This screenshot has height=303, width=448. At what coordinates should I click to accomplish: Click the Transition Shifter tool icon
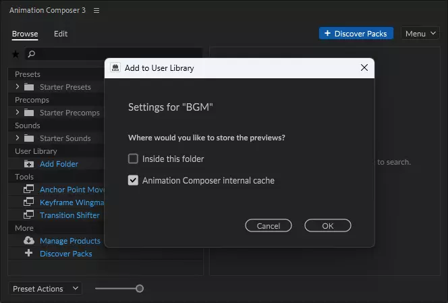(x=28, y=215)
